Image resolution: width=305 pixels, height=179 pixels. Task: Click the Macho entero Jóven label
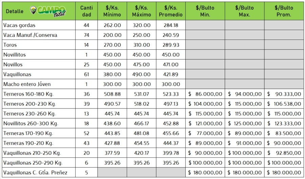(27, 84)
